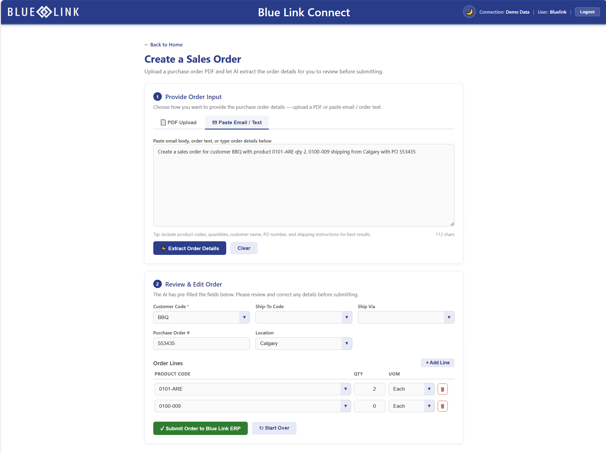Click 'User: Bluelink' text in header
The height and width of the screenshot is (453, 606).
point(552,12)
